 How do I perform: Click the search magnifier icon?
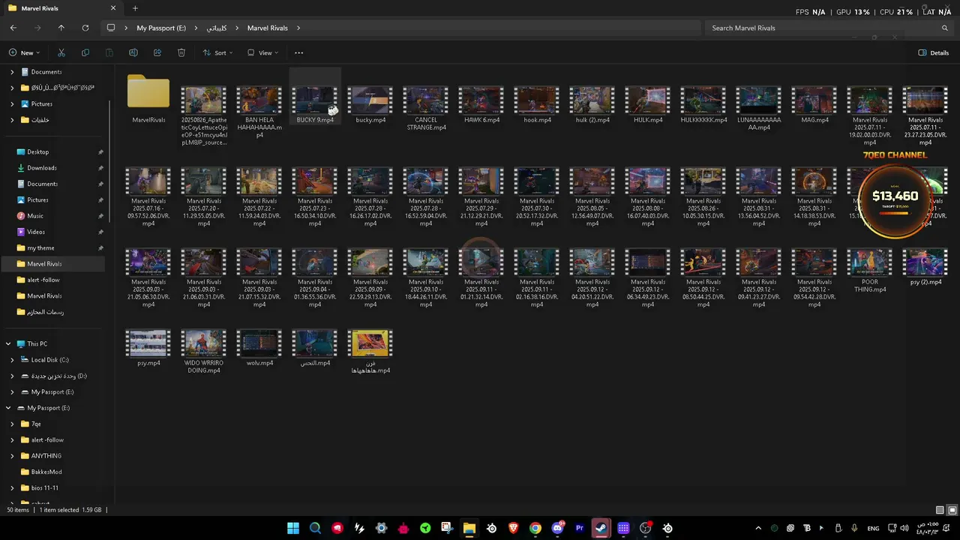tap(945, 28)
